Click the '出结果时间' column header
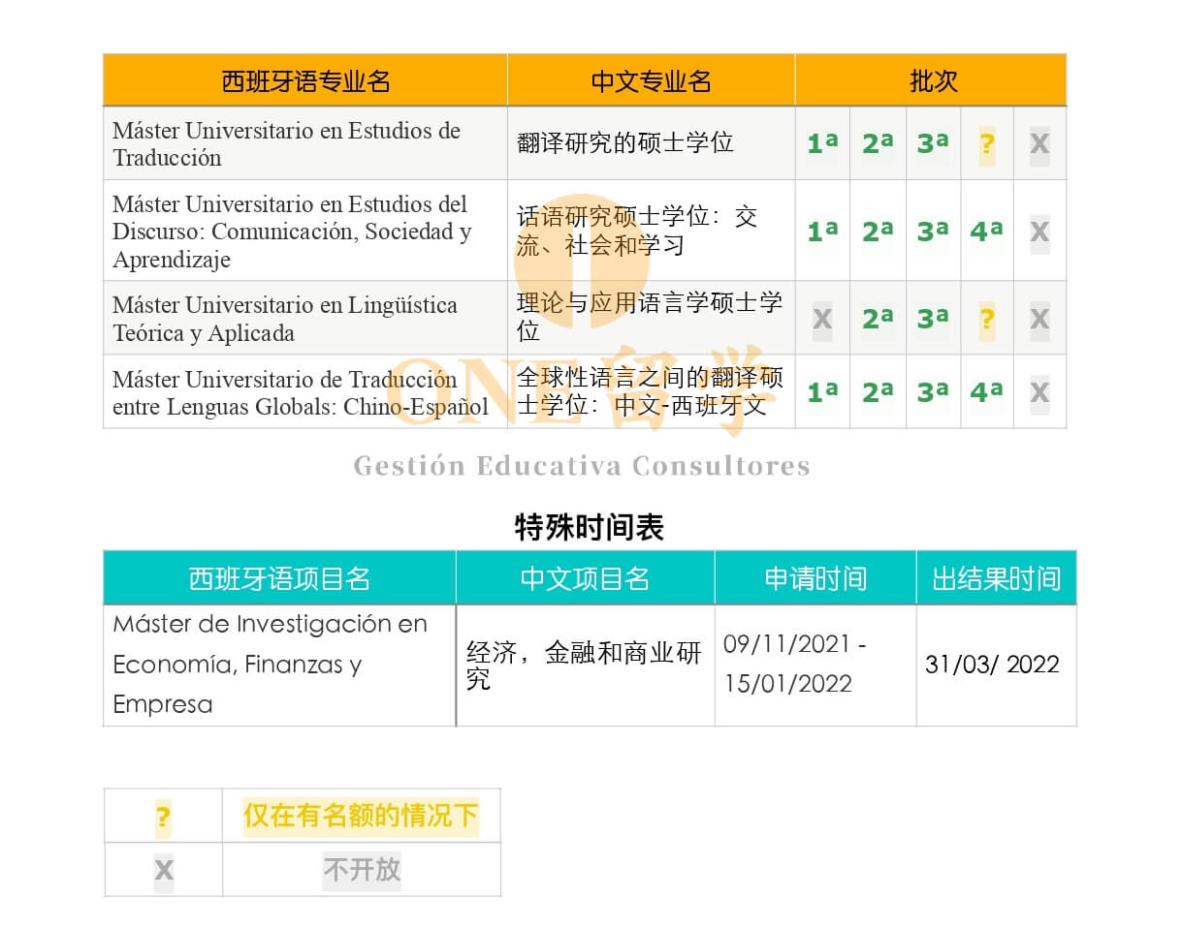 (x=996, y=579)
